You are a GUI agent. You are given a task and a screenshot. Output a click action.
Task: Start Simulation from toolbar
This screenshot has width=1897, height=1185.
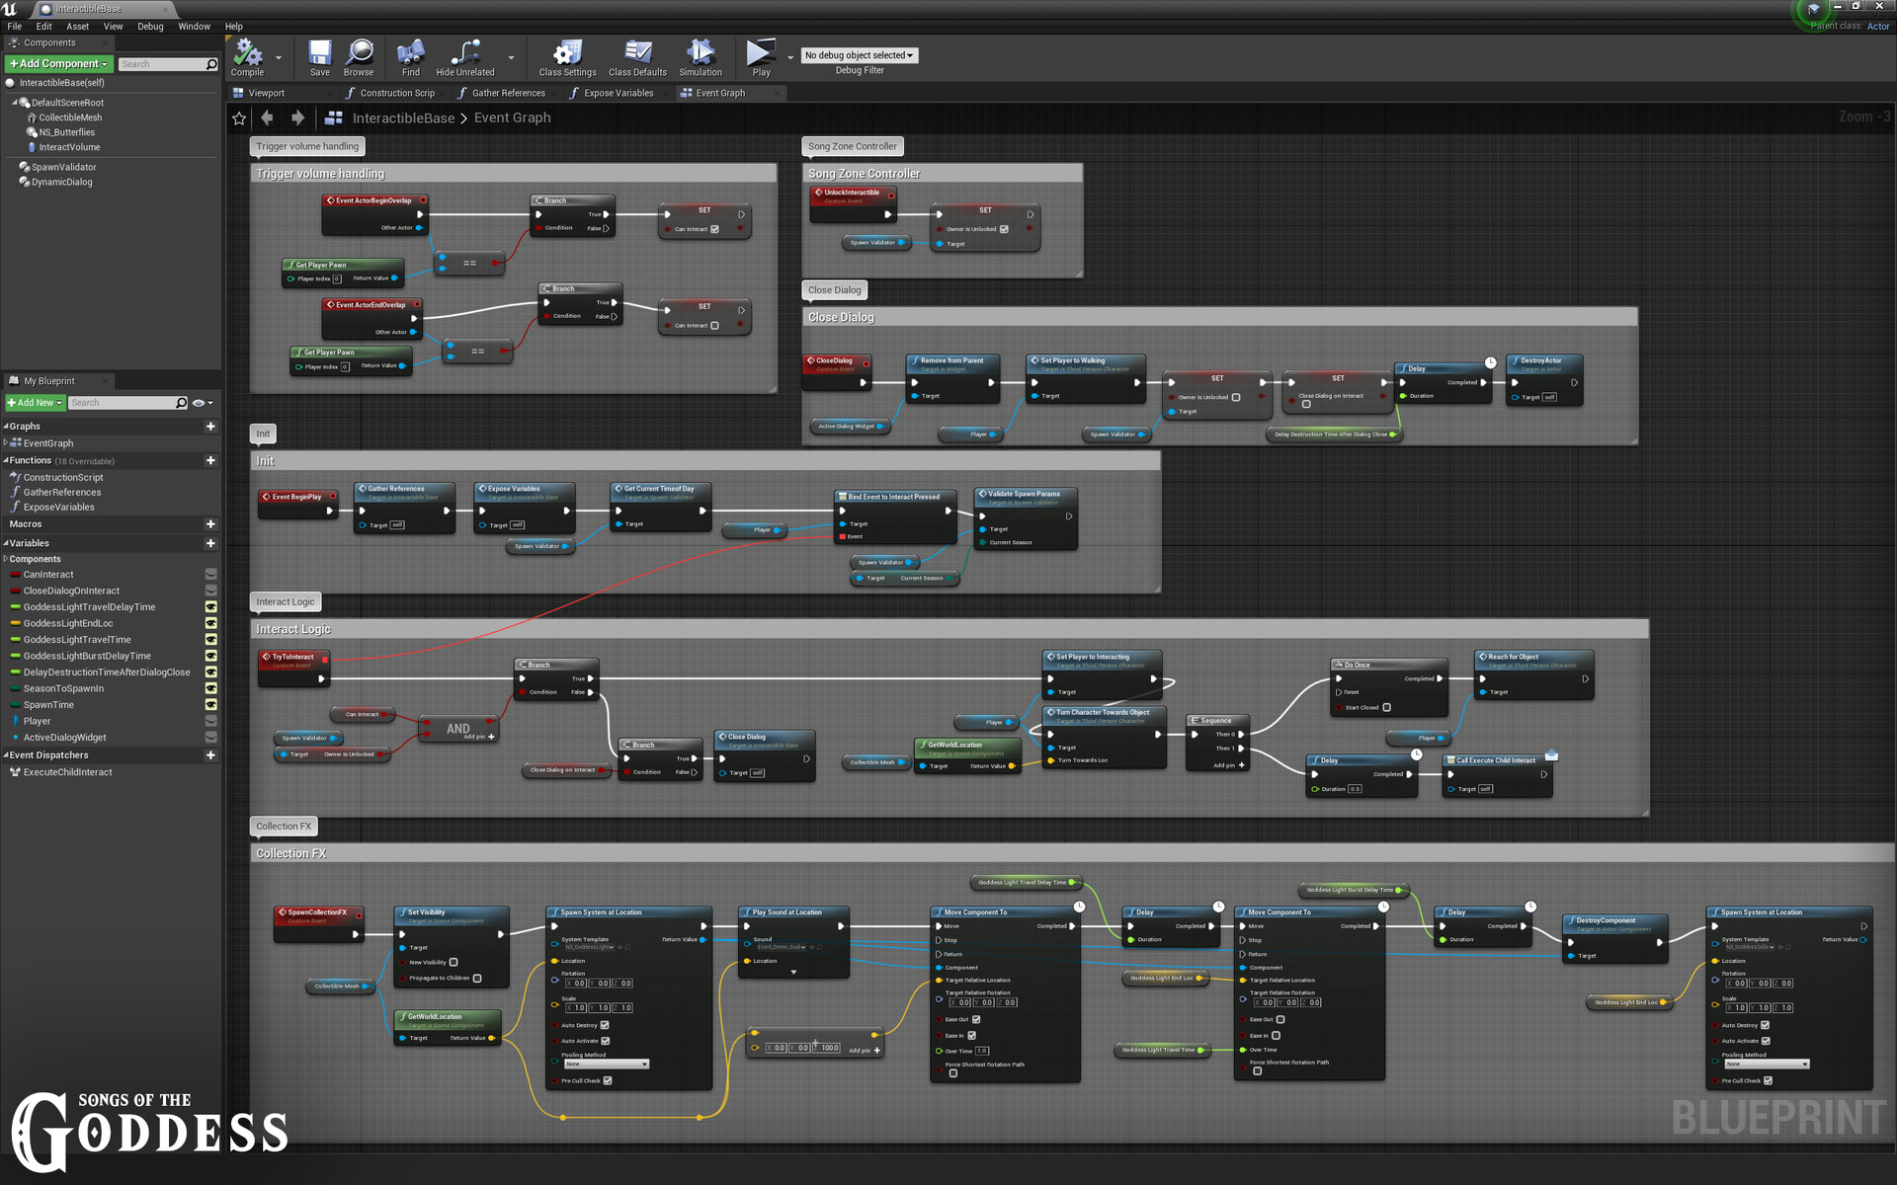pyautogui.click(x=701, y=53)
